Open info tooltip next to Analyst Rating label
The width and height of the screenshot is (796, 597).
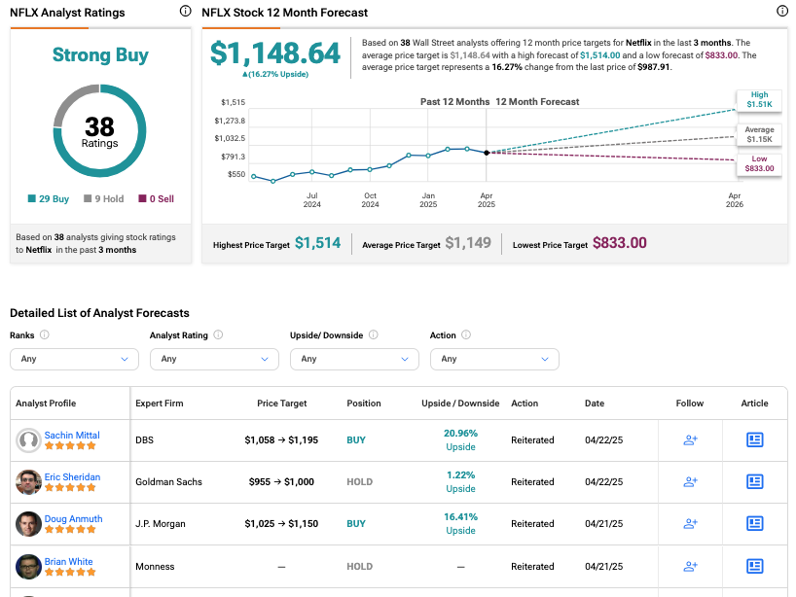tap(218, 334)
